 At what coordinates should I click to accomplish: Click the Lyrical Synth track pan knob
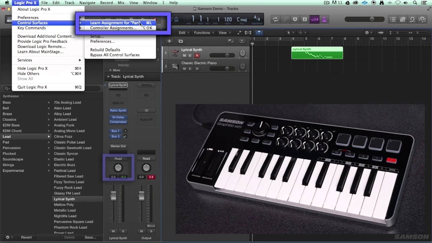(242, 54)
